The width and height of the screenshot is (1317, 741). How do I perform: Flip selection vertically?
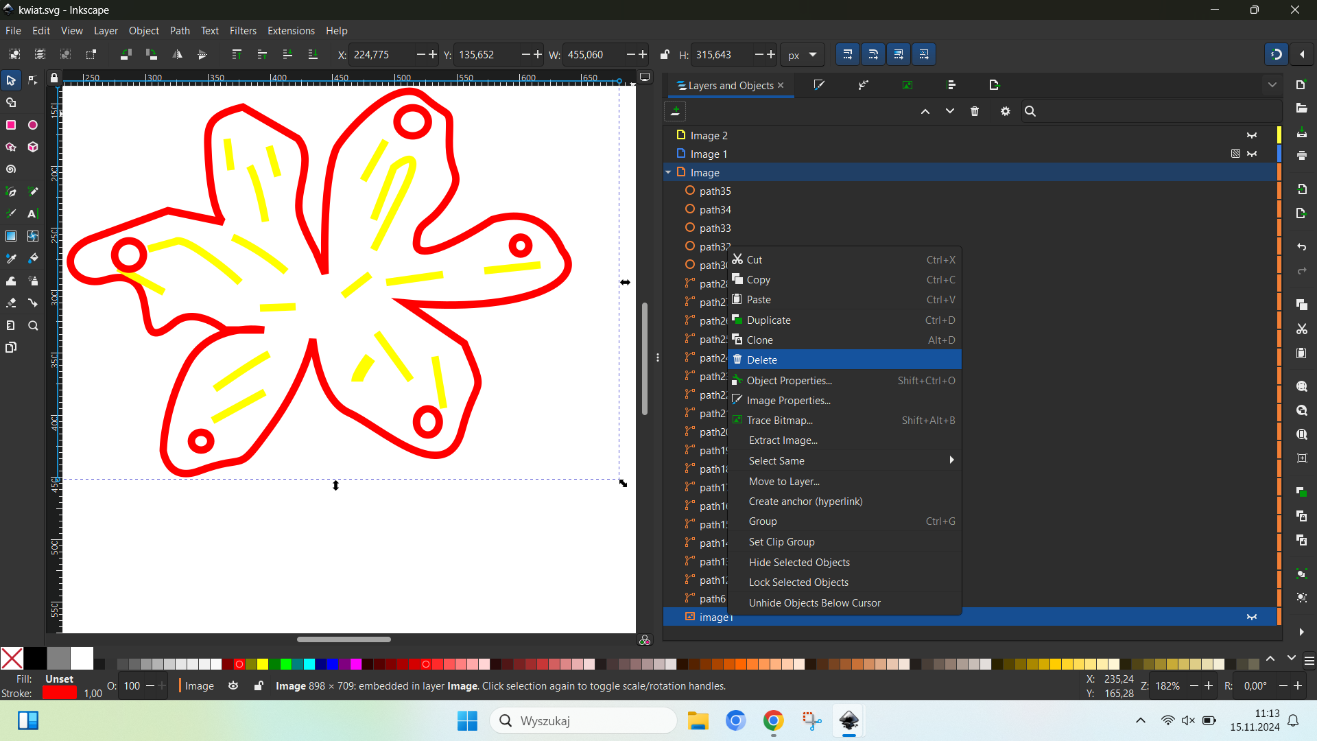point(202,54)
